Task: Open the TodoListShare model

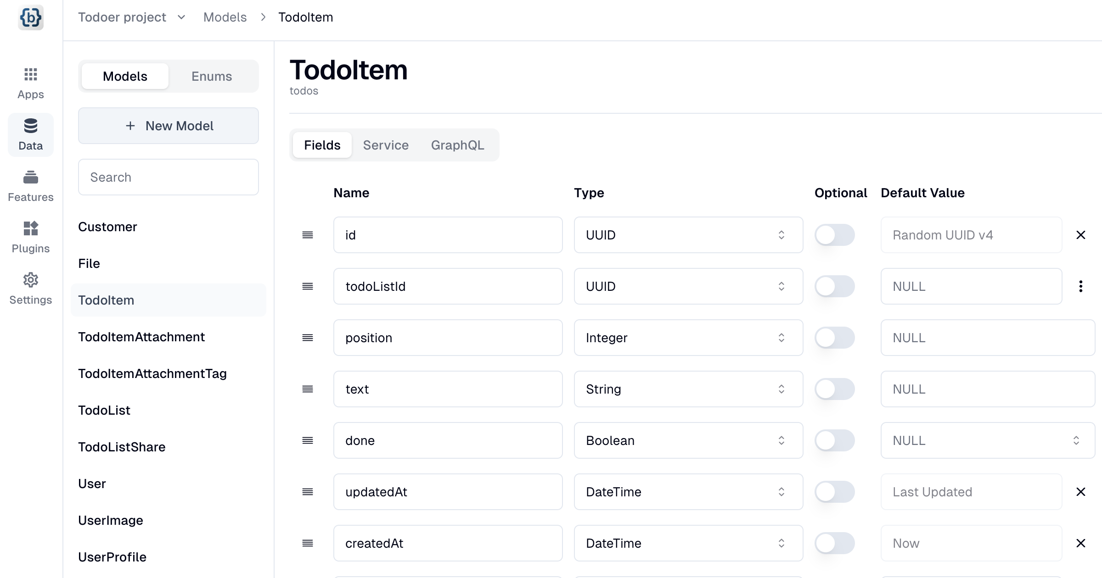Action: (x=122, y=447)
